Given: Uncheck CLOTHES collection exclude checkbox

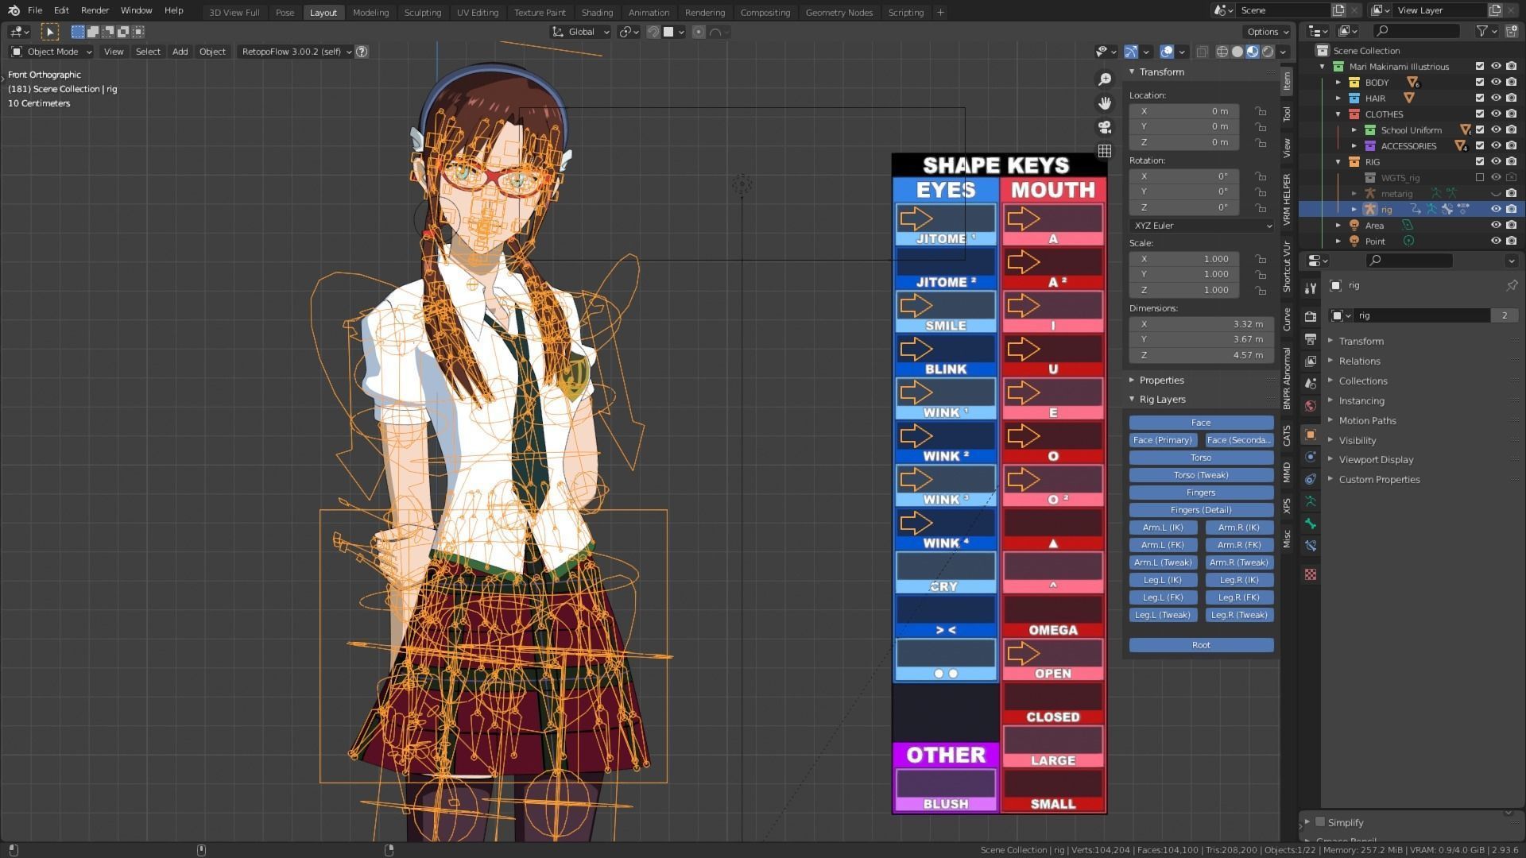Looking at the screenshot, I should (1479, 114).
